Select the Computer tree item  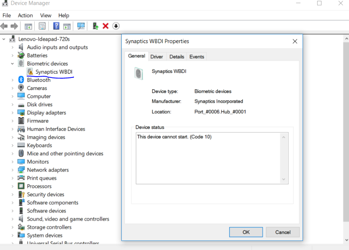(39, 96)
